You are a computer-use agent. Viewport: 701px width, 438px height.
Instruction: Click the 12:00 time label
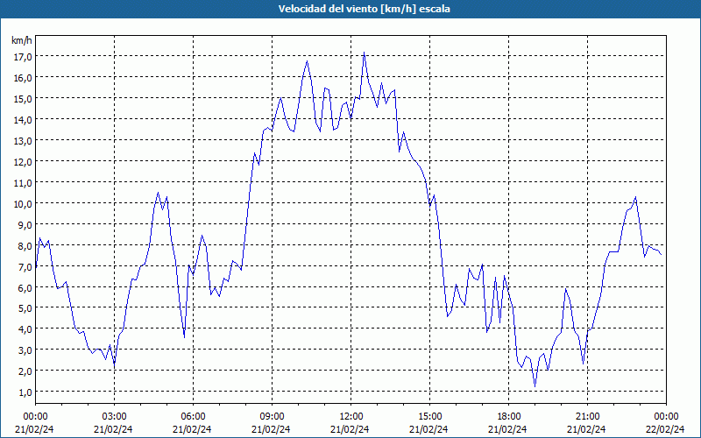(x=351, y=417)
